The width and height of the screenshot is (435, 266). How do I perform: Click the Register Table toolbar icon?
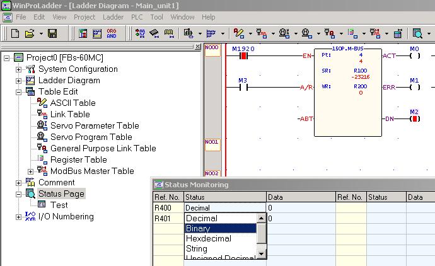tap(352, 33)
